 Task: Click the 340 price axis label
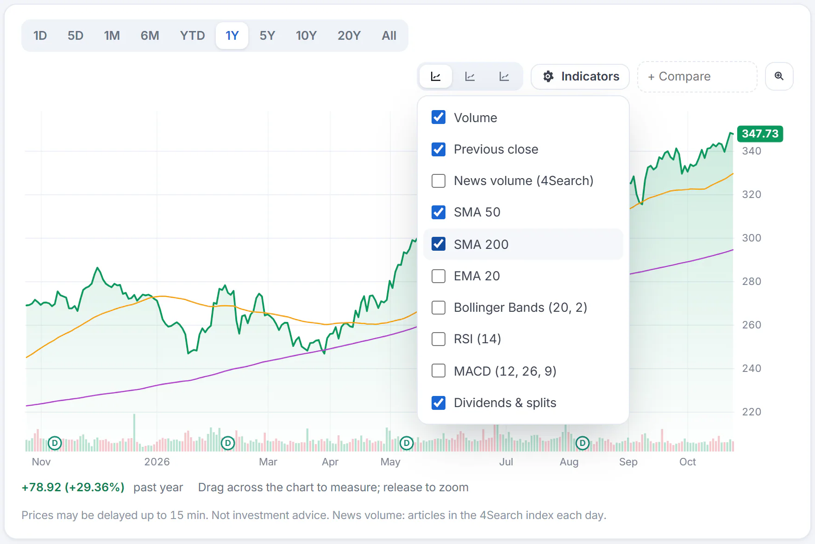tap(752, 151)
